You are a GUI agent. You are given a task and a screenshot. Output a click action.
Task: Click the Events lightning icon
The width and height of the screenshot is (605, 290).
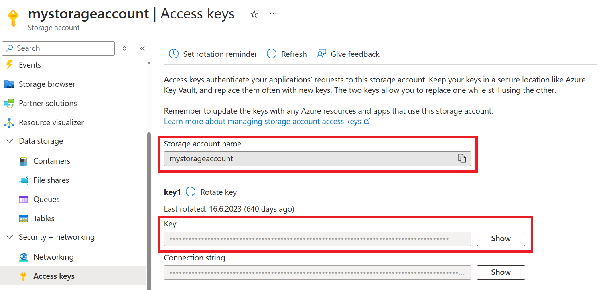(x=9, y=64)
